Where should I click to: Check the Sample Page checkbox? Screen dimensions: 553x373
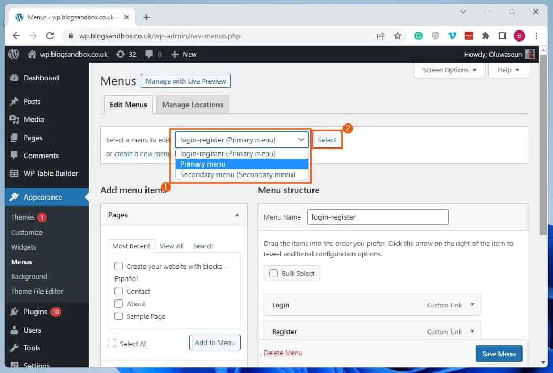[119, 316]
